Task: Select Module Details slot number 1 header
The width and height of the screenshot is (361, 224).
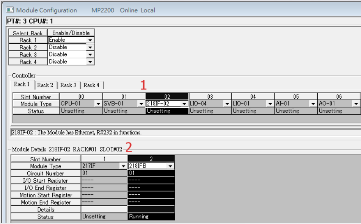Action: click(104, 159)
